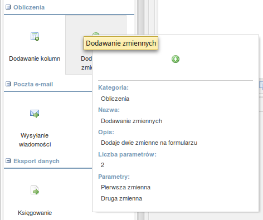Screen dimensions: 263x220
Task: Click the vertical splitter bar beside the panel
Action: coord(141,110)
